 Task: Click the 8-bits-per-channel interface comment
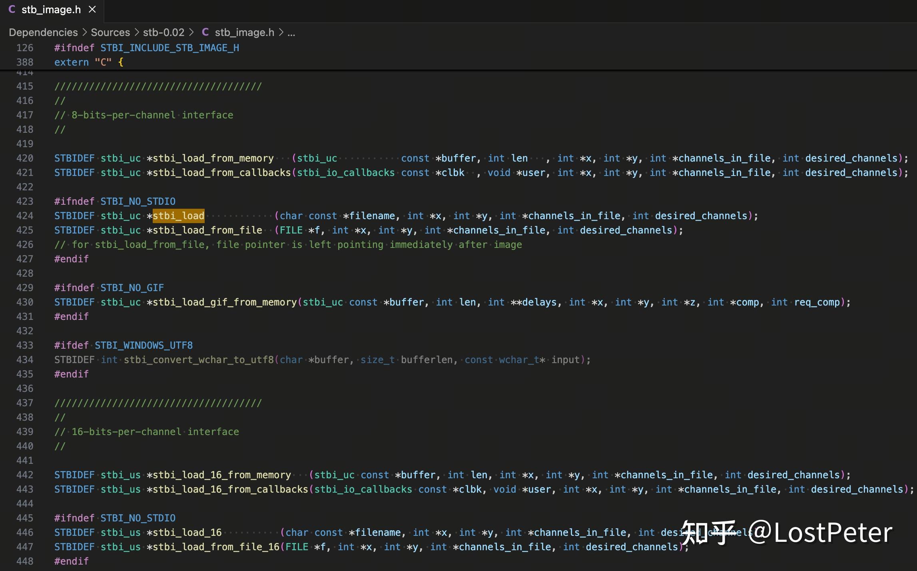pyautogui.click(x=144, y=115)
